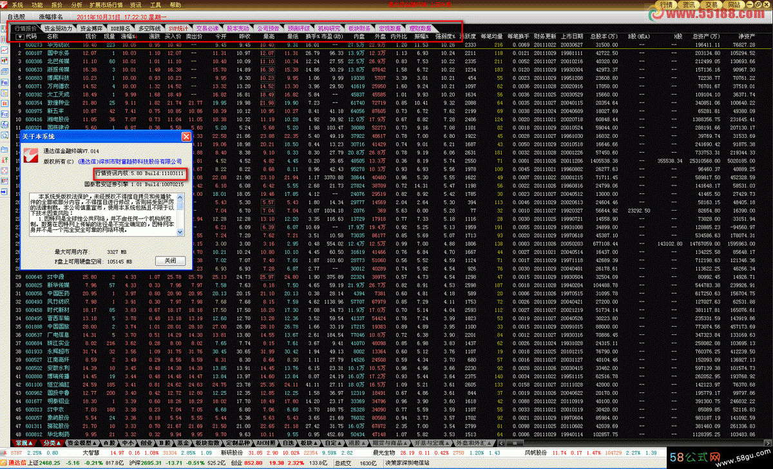
Task: Open the line chart icon in left sidebar
Action: click(5, 50)
